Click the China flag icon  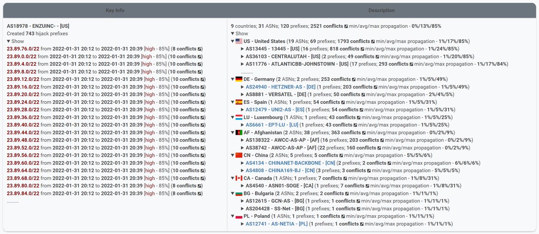(x=239, y=156)
